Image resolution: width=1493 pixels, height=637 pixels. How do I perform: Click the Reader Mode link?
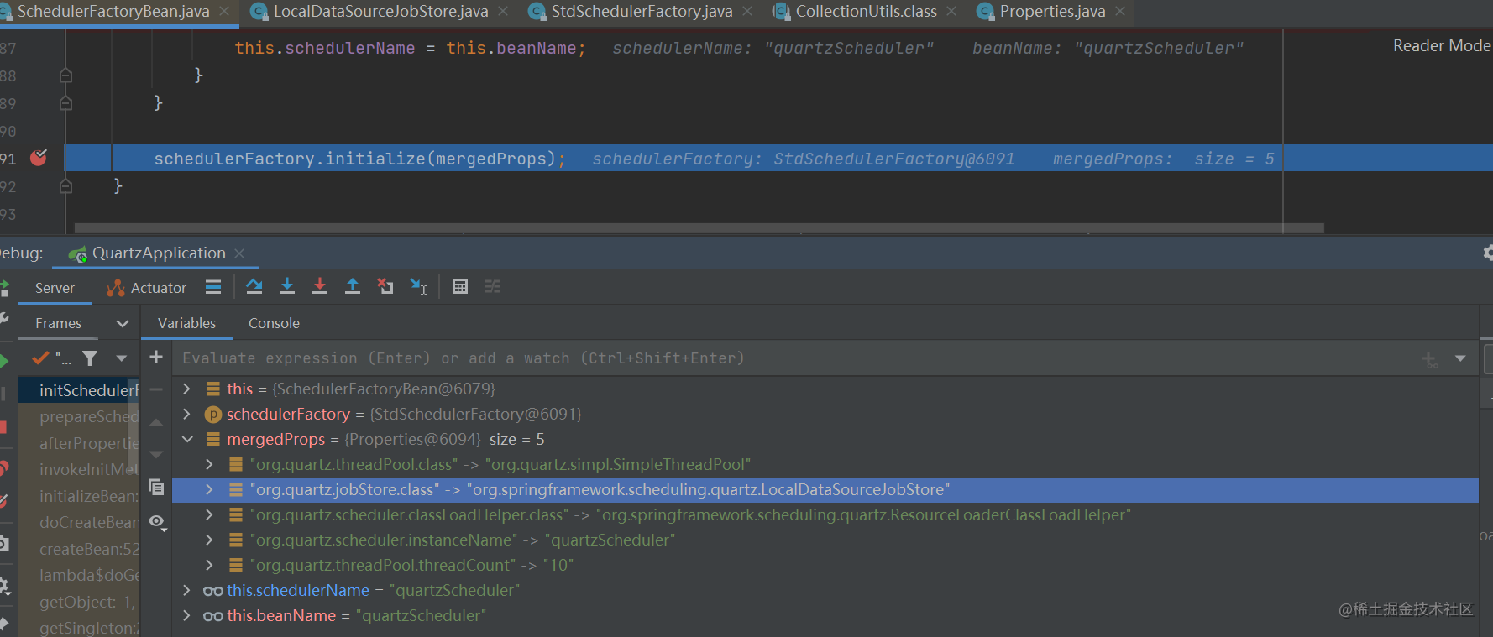tap(1442, 46)
